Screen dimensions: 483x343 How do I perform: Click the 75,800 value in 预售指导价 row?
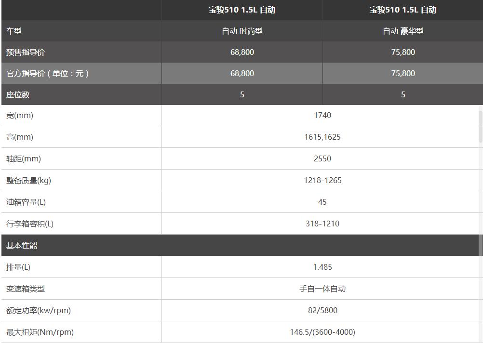pos(403,52)
